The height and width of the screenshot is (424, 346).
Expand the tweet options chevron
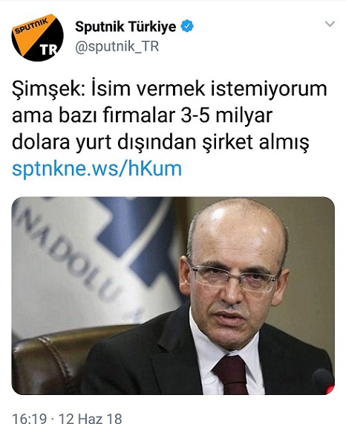pos(330,24)
